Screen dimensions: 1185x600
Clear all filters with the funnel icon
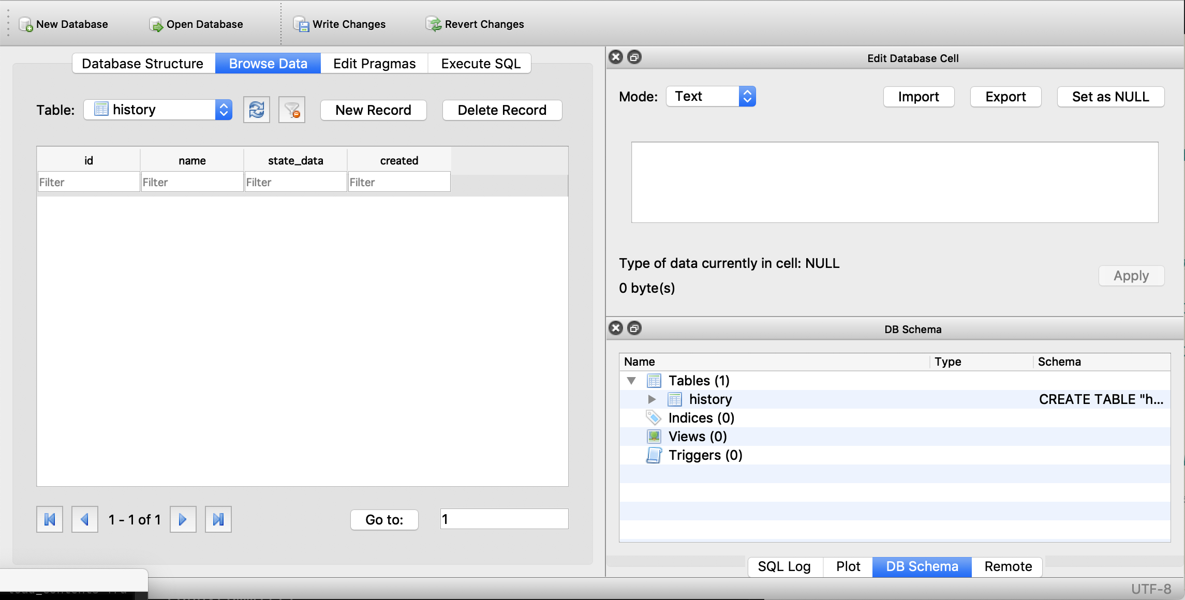(292, 110)
